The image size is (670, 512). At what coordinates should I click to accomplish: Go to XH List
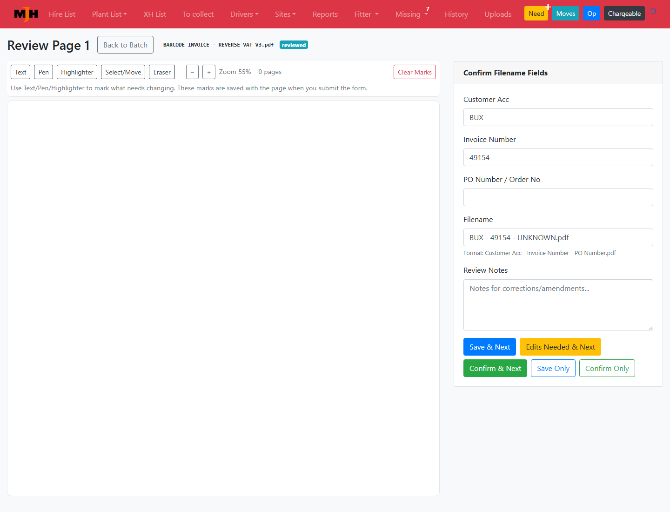coord(155,14)
